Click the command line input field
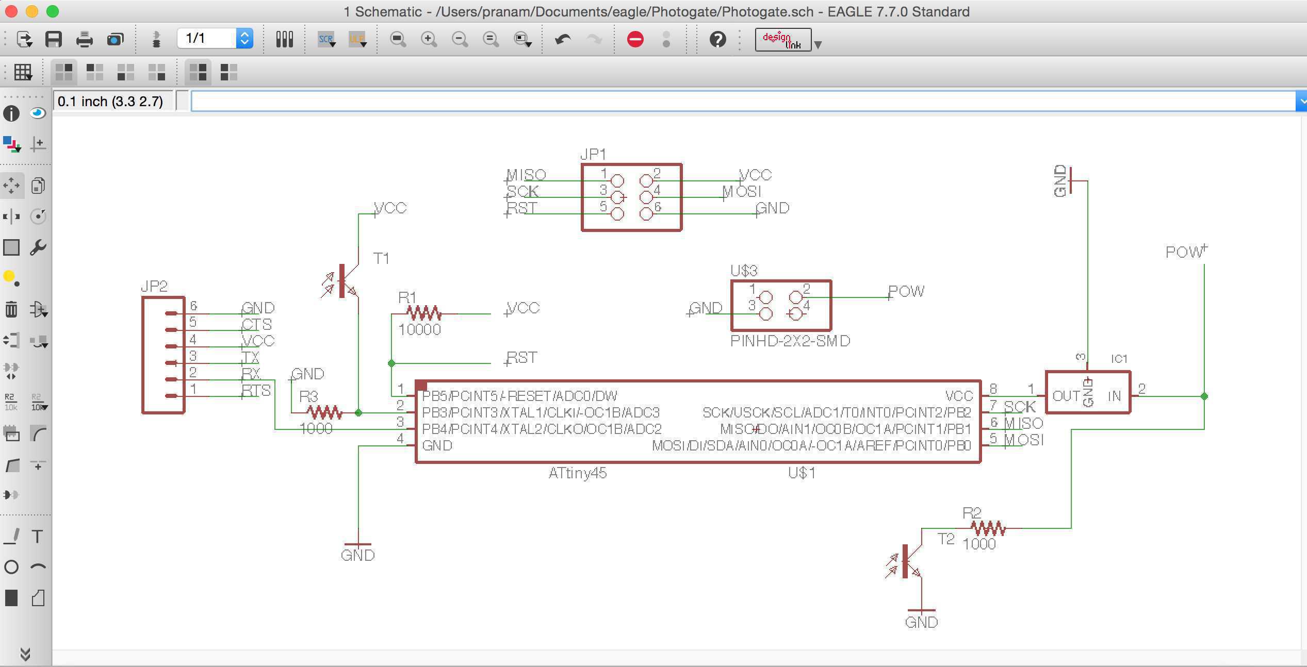Screen dimensions: 1307x667 point(743,101)
